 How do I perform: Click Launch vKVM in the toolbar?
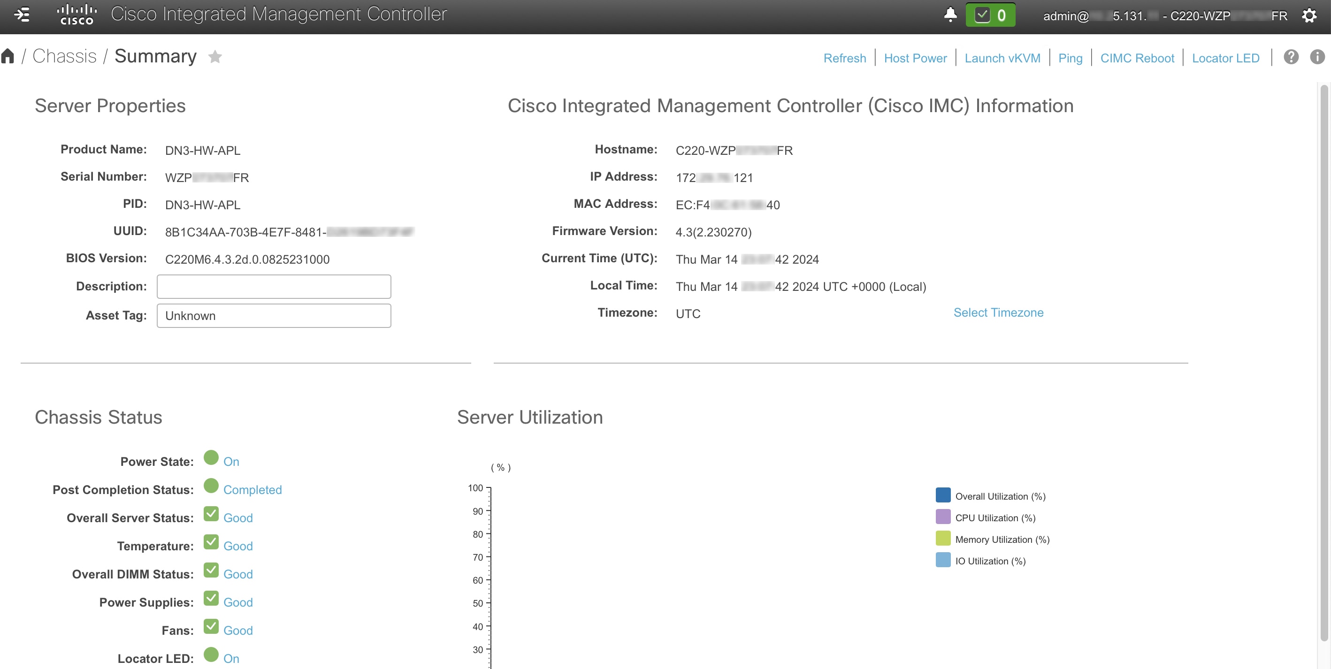1002,58
